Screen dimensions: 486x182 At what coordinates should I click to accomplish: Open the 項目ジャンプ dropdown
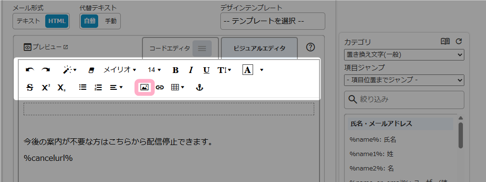[x=404, y=80]
